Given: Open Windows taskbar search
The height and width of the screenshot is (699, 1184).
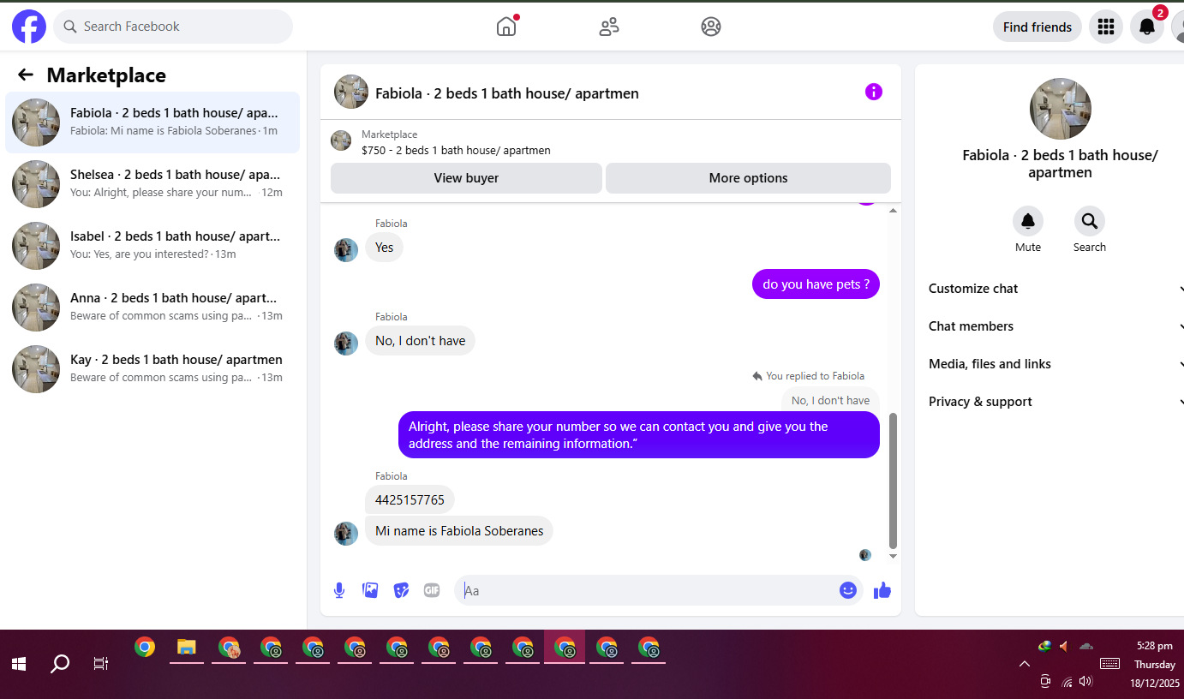Looking at the screenshot, I should click(x=60, y=664).
